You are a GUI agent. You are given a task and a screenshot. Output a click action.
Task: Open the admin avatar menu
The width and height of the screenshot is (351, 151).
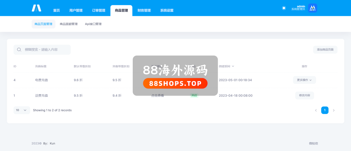pos(312,8)
